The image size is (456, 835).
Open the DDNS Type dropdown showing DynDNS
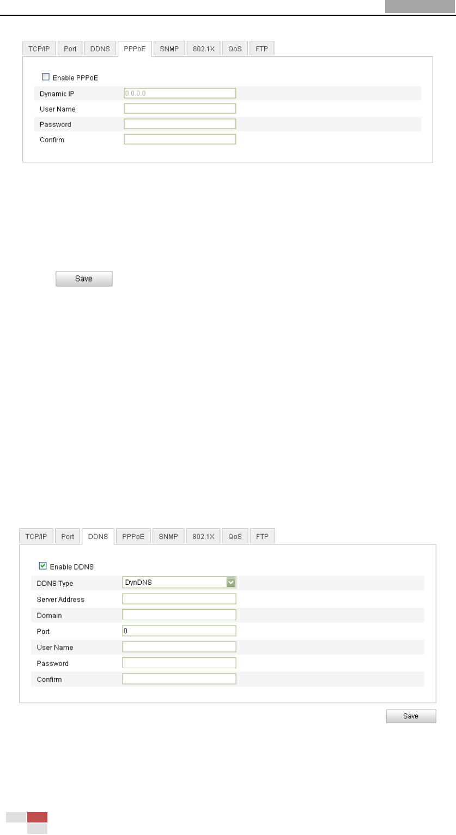[179, 583]
